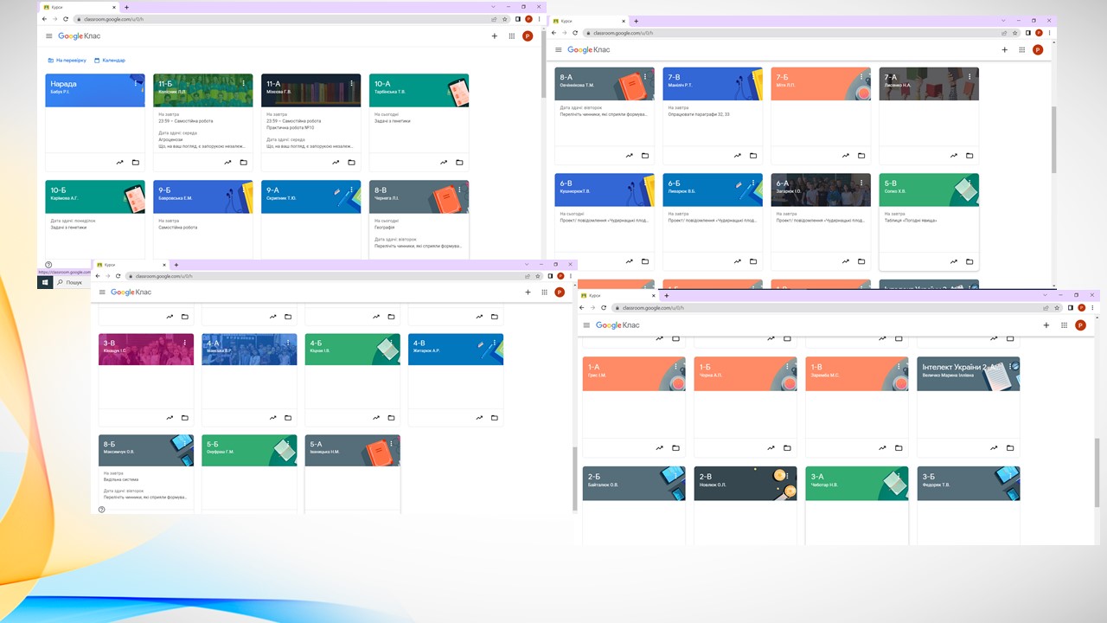
Task: Open gradebook icon on the 11-Б card
Action: pyautogui.click(x=227, y=162)
